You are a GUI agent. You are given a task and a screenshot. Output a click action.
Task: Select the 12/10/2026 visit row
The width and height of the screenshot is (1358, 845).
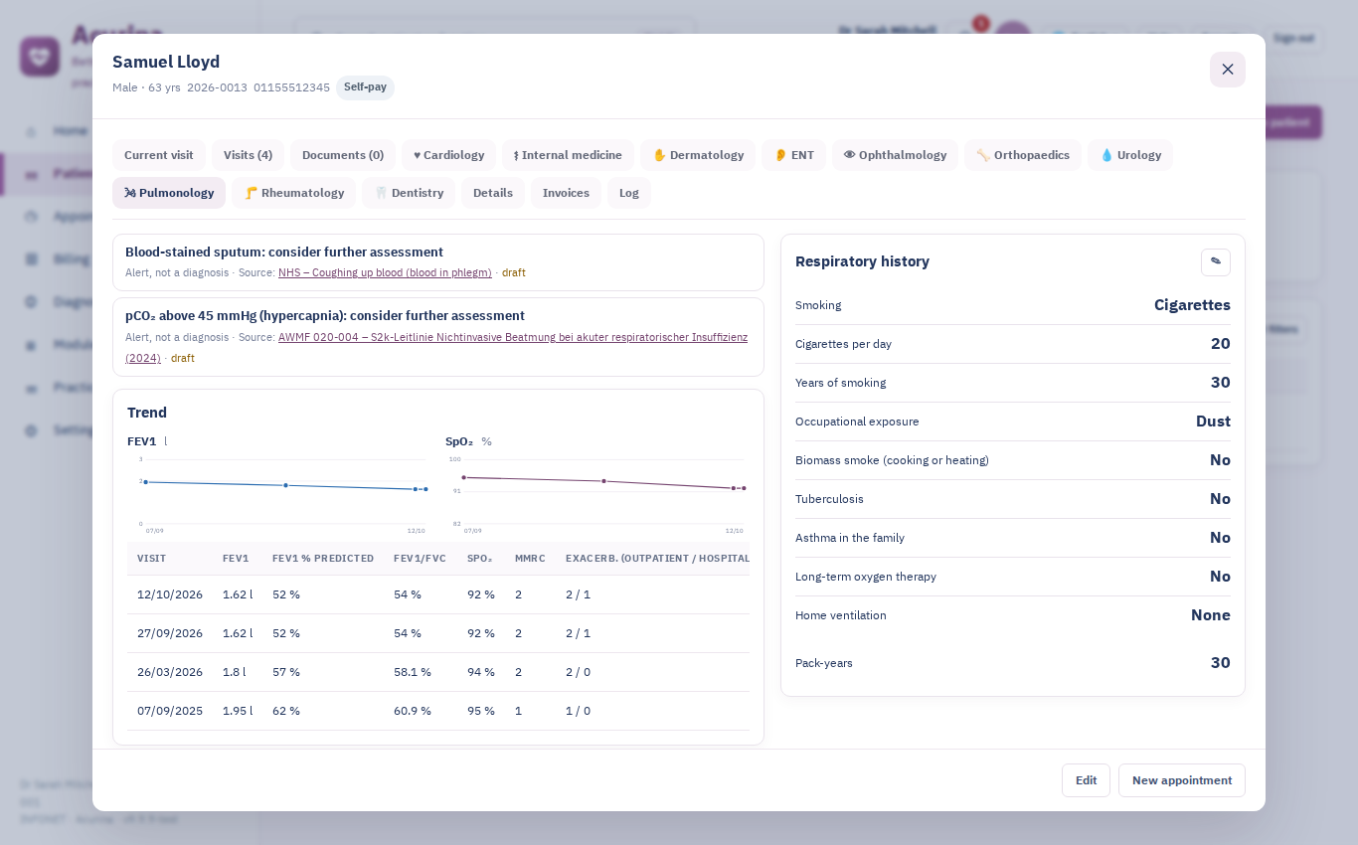[x=438, y=594]
